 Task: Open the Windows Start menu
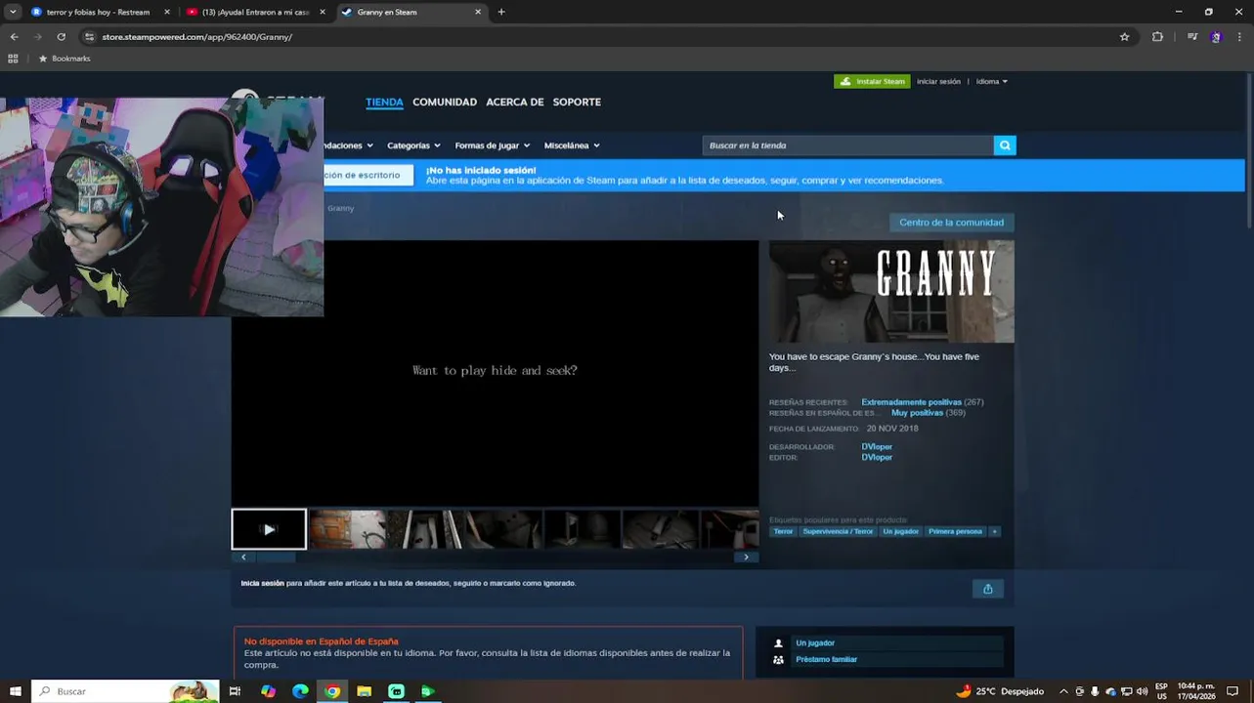[x=15, y=691]
